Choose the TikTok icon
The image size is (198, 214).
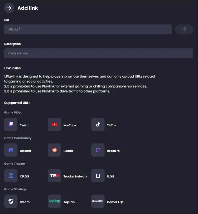point(98,125)
